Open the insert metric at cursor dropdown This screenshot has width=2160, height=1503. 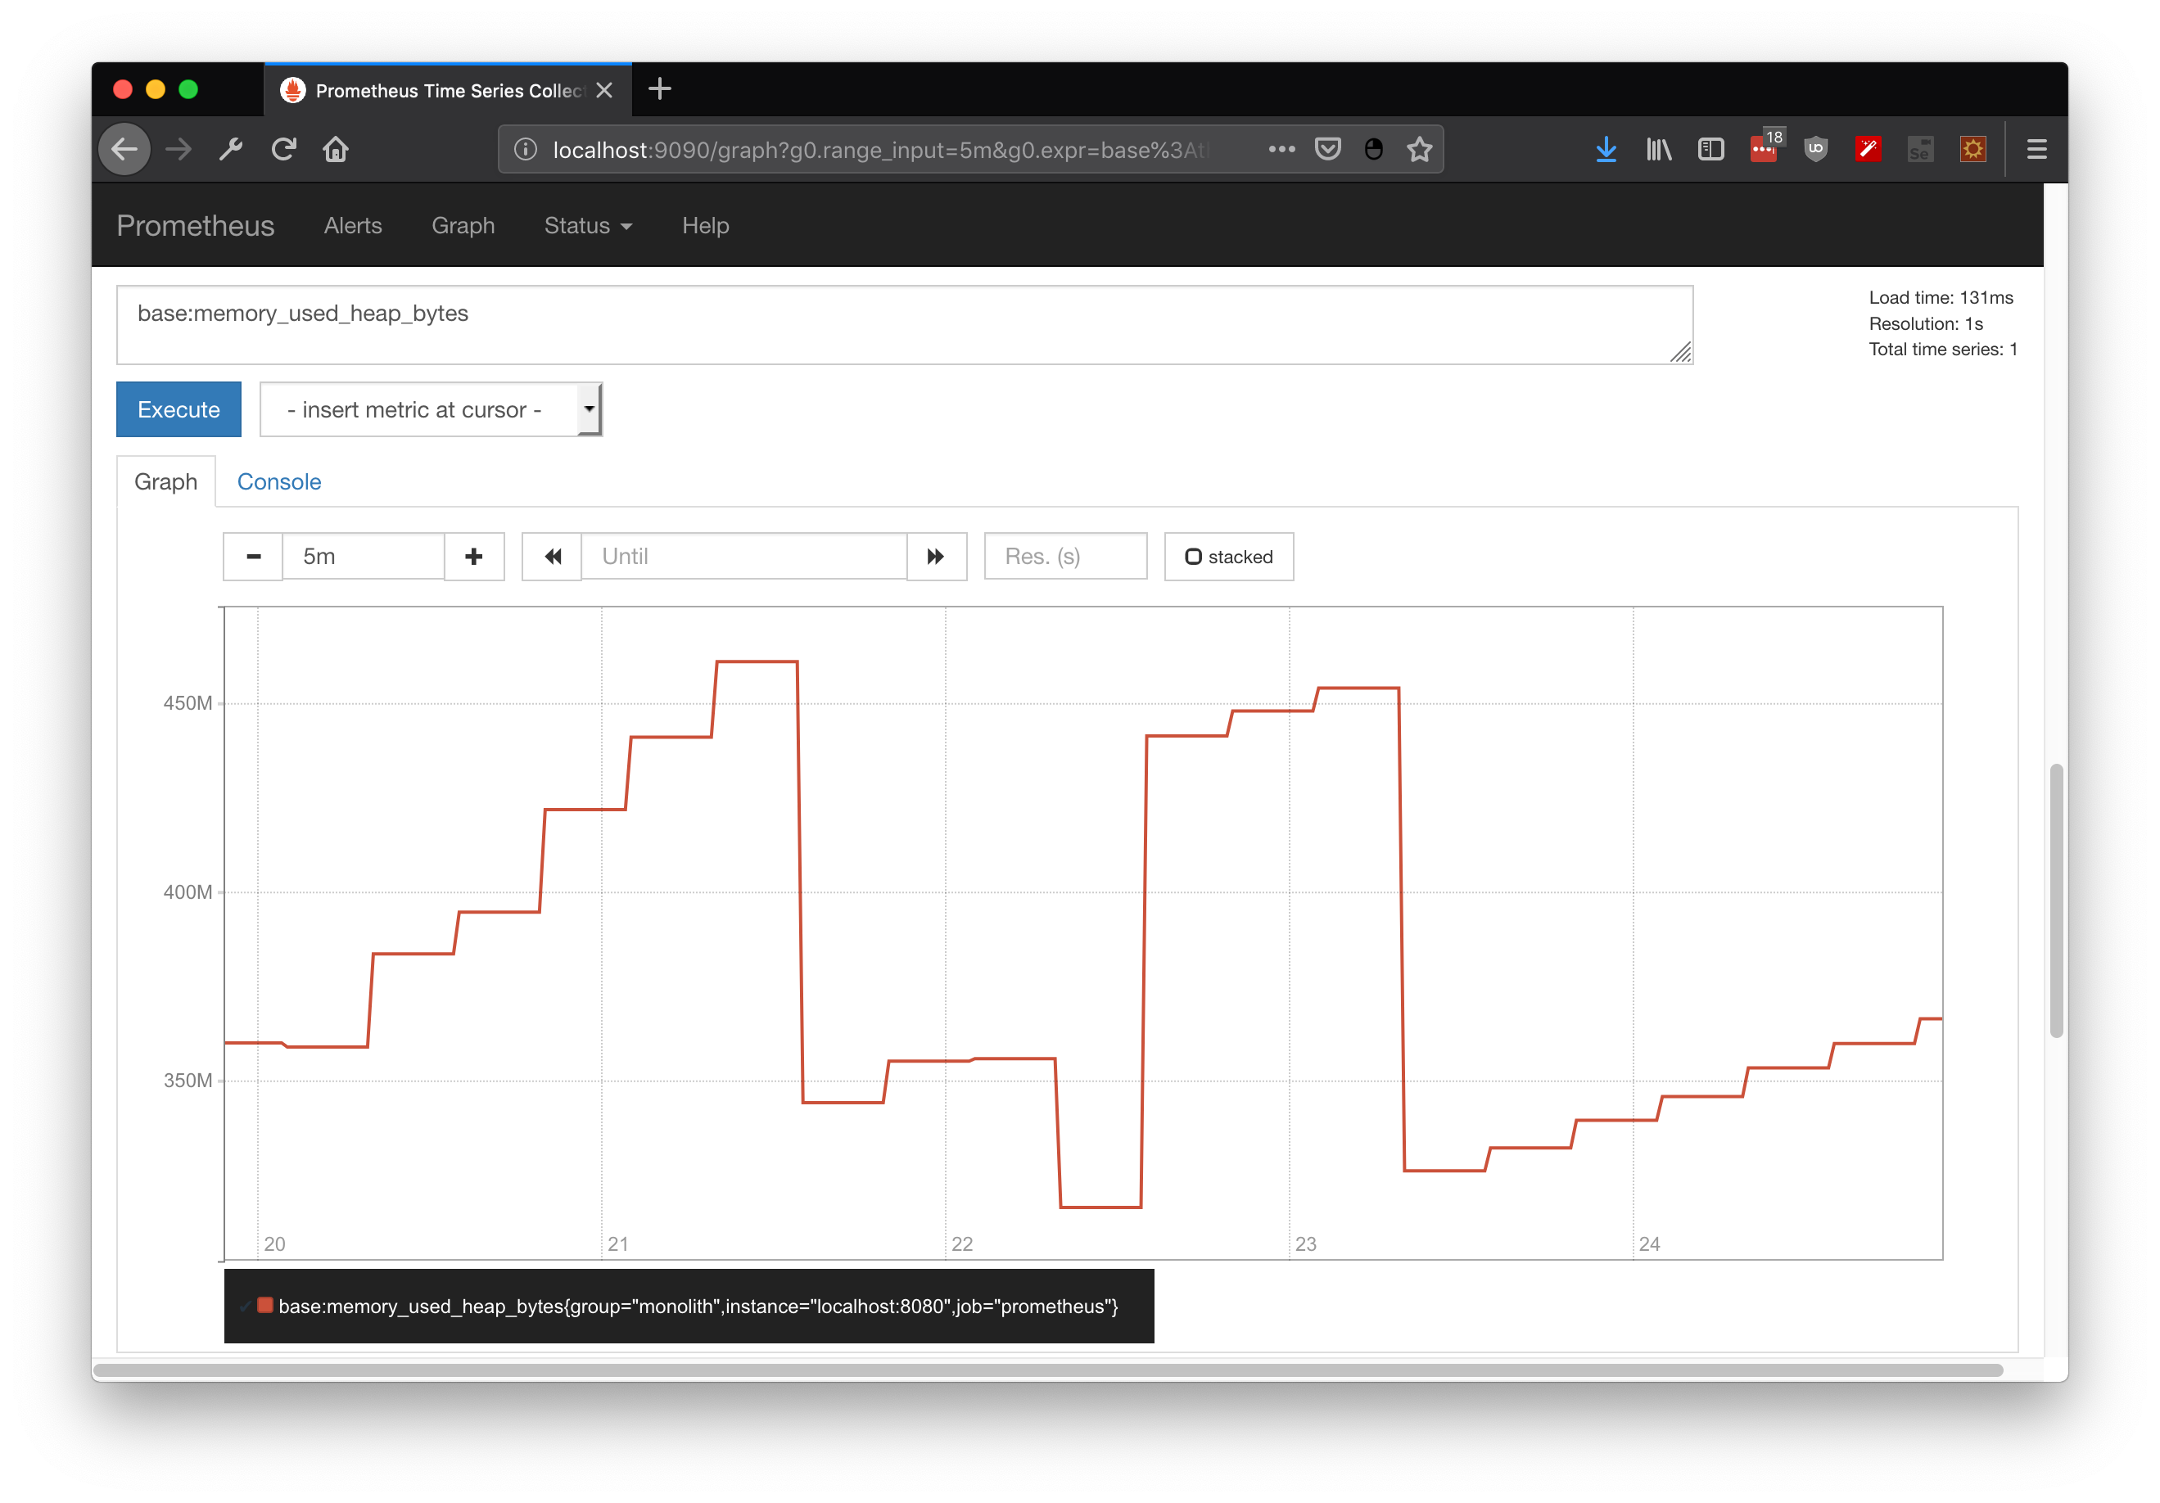point(431,409)
